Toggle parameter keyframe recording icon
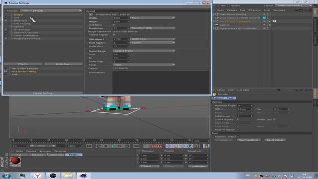Screen dimensions: 318x179 click(189, 146)
